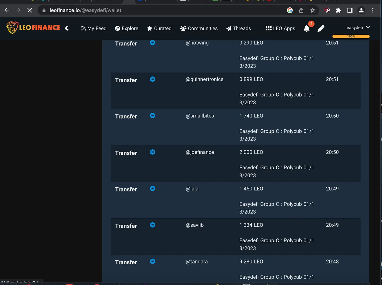Open the @smallbites account link
The image size is (382, 285).
pyautogui.click(x=200, y=116)
